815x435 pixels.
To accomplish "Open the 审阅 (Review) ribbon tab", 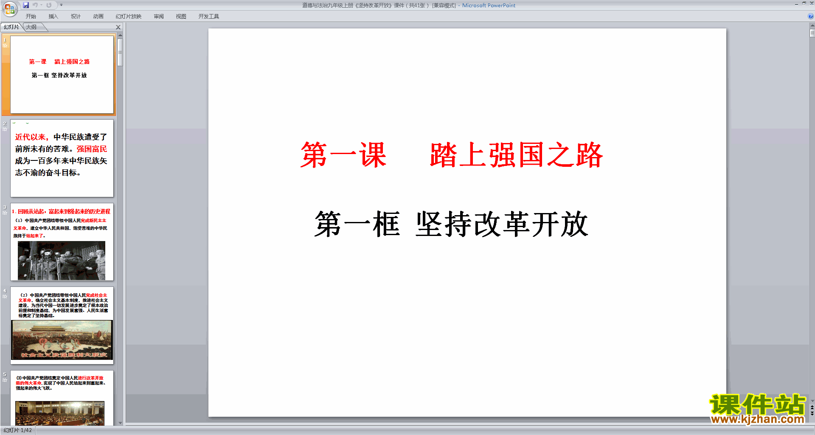I will [159, 17].
